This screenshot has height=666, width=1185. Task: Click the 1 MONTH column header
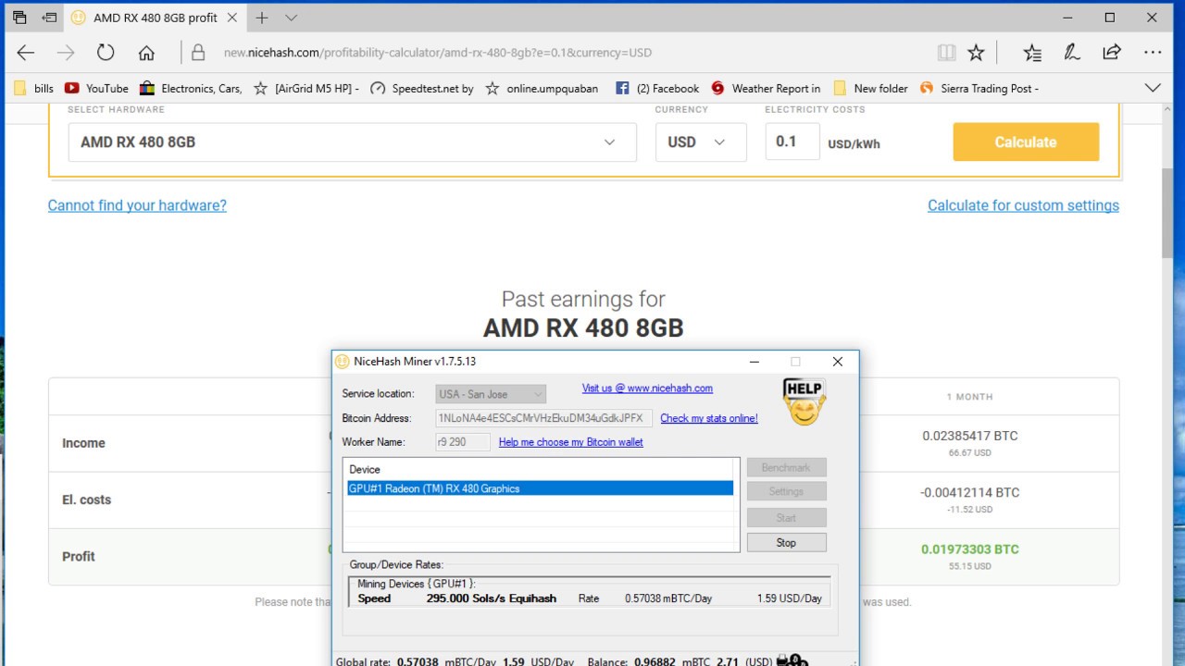tap(969, 397)
